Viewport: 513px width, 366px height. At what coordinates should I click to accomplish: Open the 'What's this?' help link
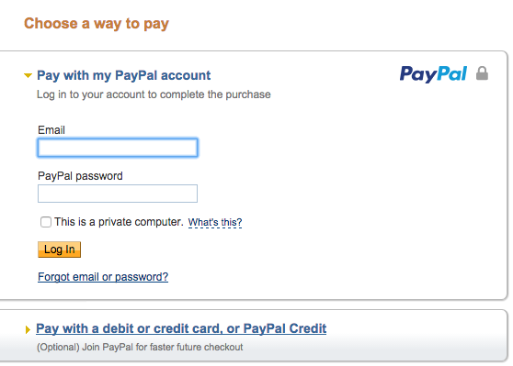click(x=215, y=222)
